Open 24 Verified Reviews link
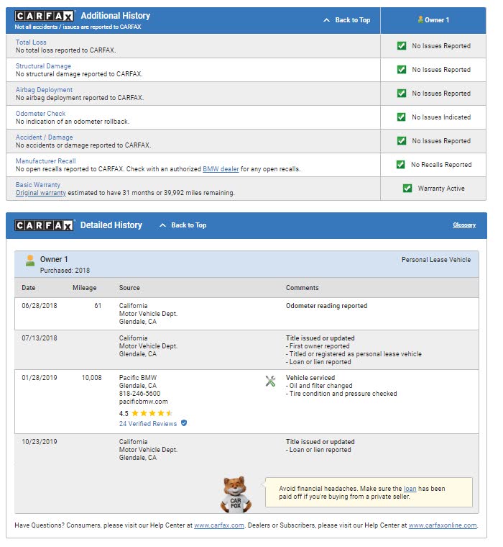The image size is (503, 547). (147, 424)
